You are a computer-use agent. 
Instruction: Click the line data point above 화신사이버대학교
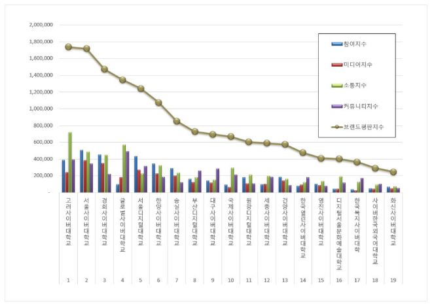coord(394,172)
